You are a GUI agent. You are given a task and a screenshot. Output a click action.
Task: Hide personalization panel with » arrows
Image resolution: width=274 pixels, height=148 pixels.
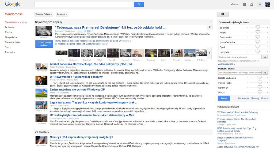(211, 22)
